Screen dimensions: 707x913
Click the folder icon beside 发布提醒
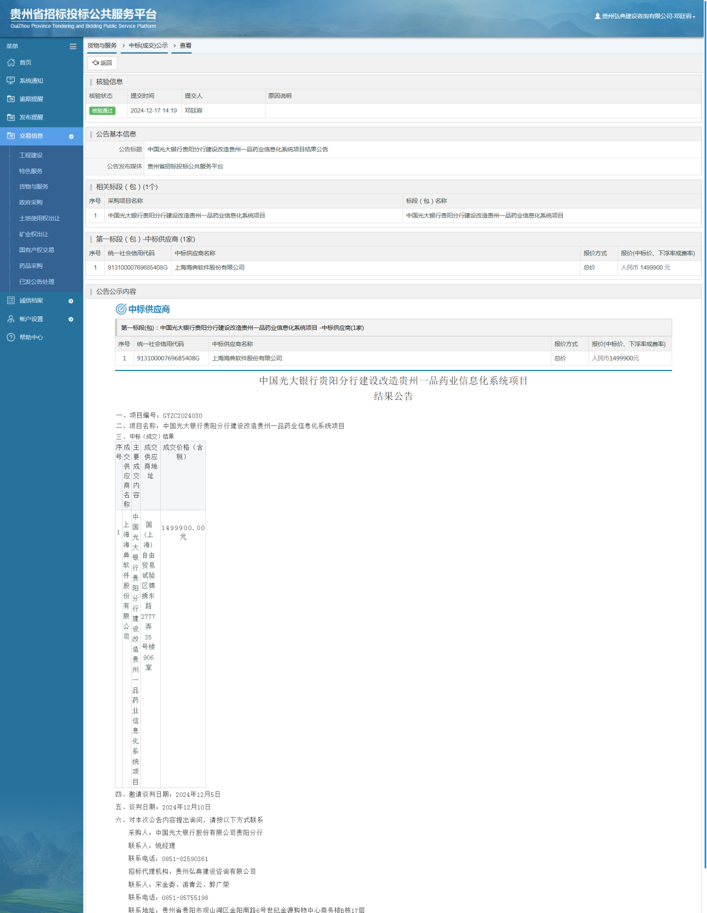11,117
